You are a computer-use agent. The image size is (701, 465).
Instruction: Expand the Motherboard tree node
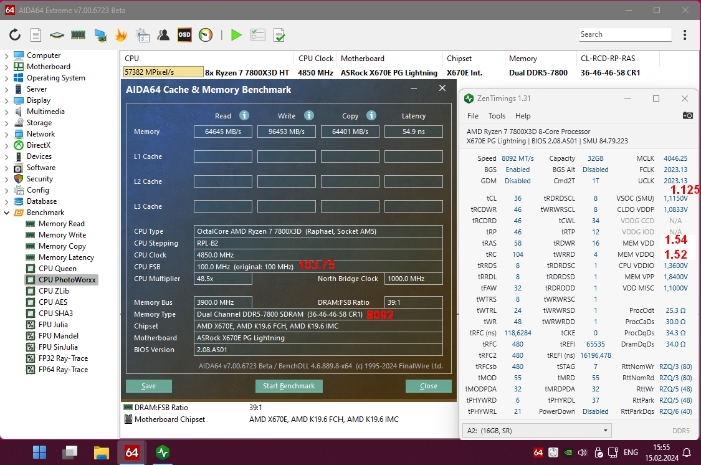[x=6, y=67]
